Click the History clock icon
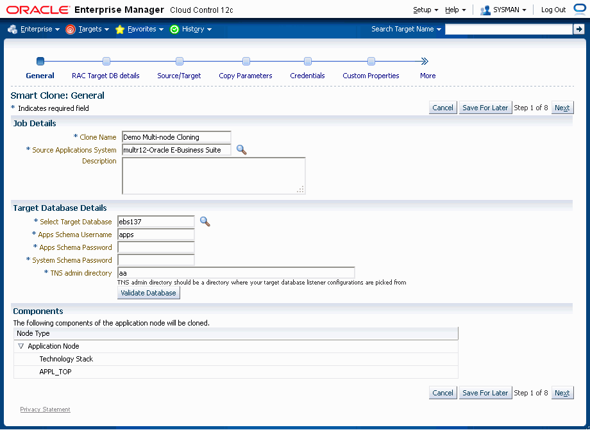590x430 pixels. [x=174, y=29]
